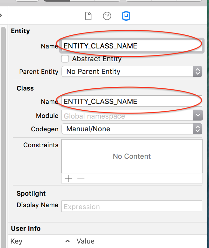Click inside the empty Constraints list
Screen dimensions: 209x248
pos(132,156)
